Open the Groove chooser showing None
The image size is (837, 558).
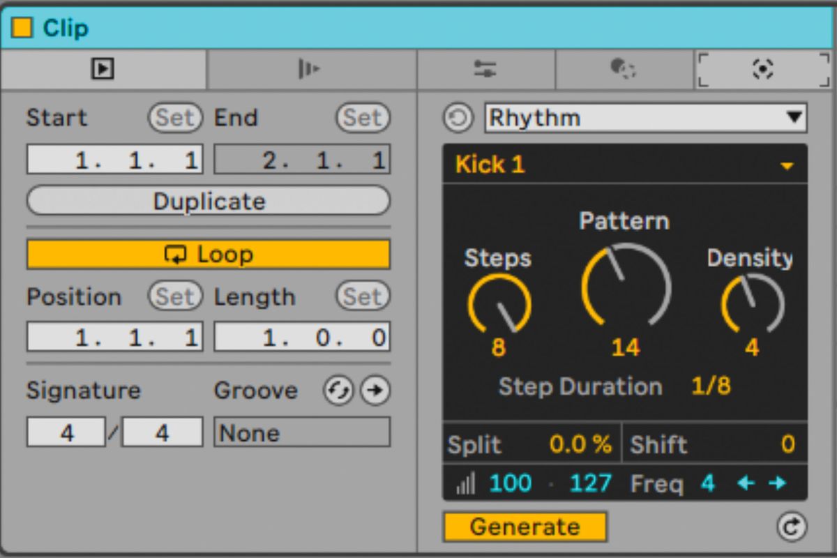(301, 433)
